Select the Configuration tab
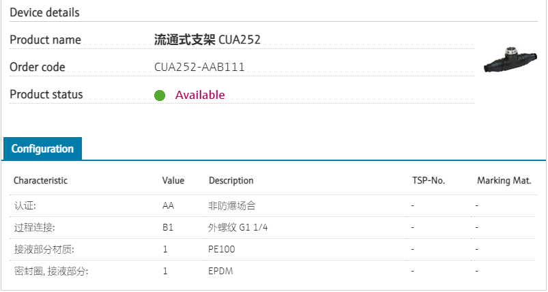The height and width of the screenshot is (292, 548). pyautogui.click(x=42, y=149)
